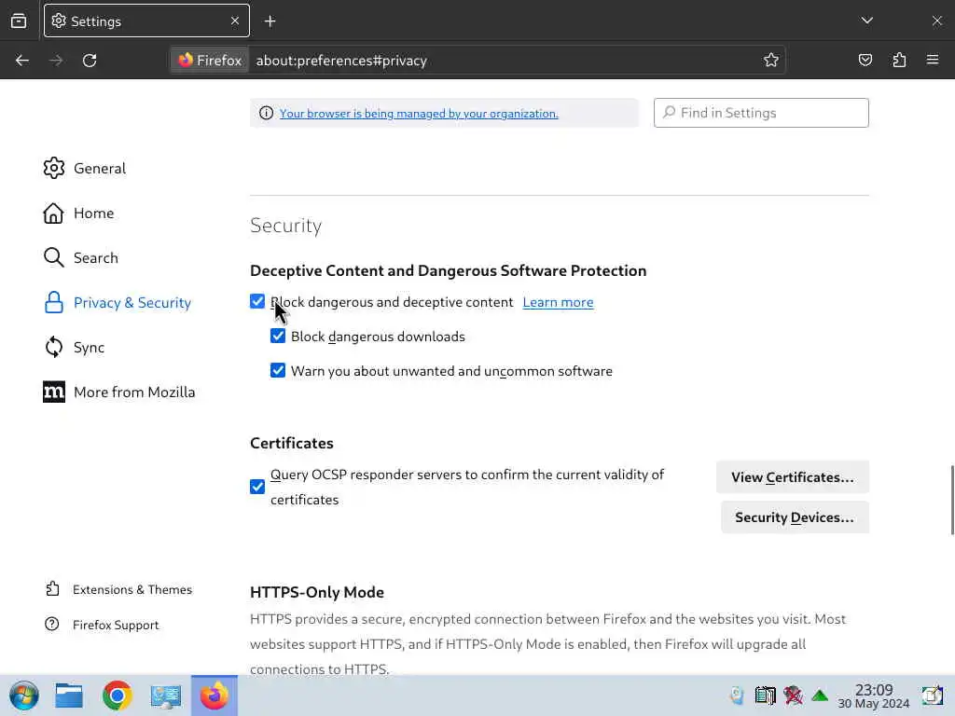Viewport: 955px width, 716px height.
Task: Click the go back arrow
Action: pos(22,61)
